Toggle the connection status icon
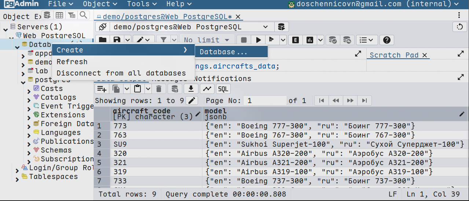This screenshot has width=469, height=201. click(x=103, y=27)
